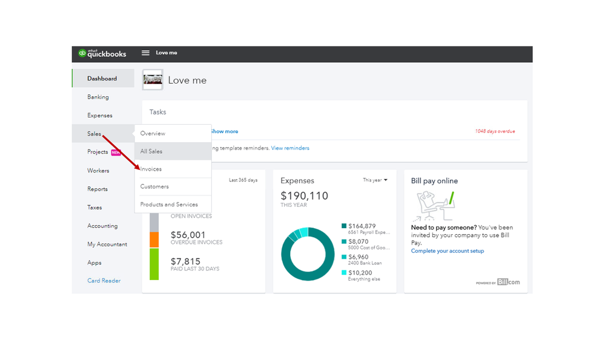
Task: Open Banking in the sidebar
Action: click(98, 97)
